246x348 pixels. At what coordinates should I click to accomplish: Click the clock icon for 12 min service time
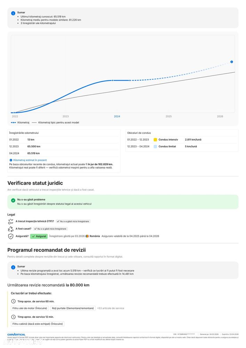(x=13, y=317)
